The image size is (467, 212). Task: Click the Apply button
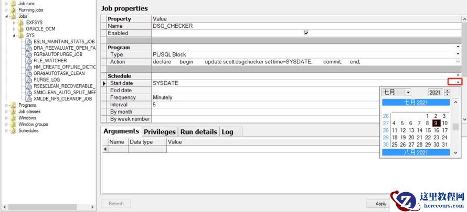[x=380, y=204]
